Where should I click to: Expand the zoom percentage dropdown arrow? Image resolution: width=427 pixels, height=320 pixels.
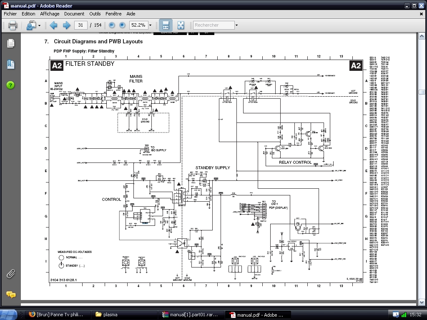coord(150,25)
